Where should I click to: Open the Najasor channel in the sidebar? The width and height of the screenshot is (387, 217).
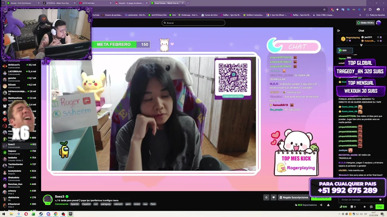20,152
